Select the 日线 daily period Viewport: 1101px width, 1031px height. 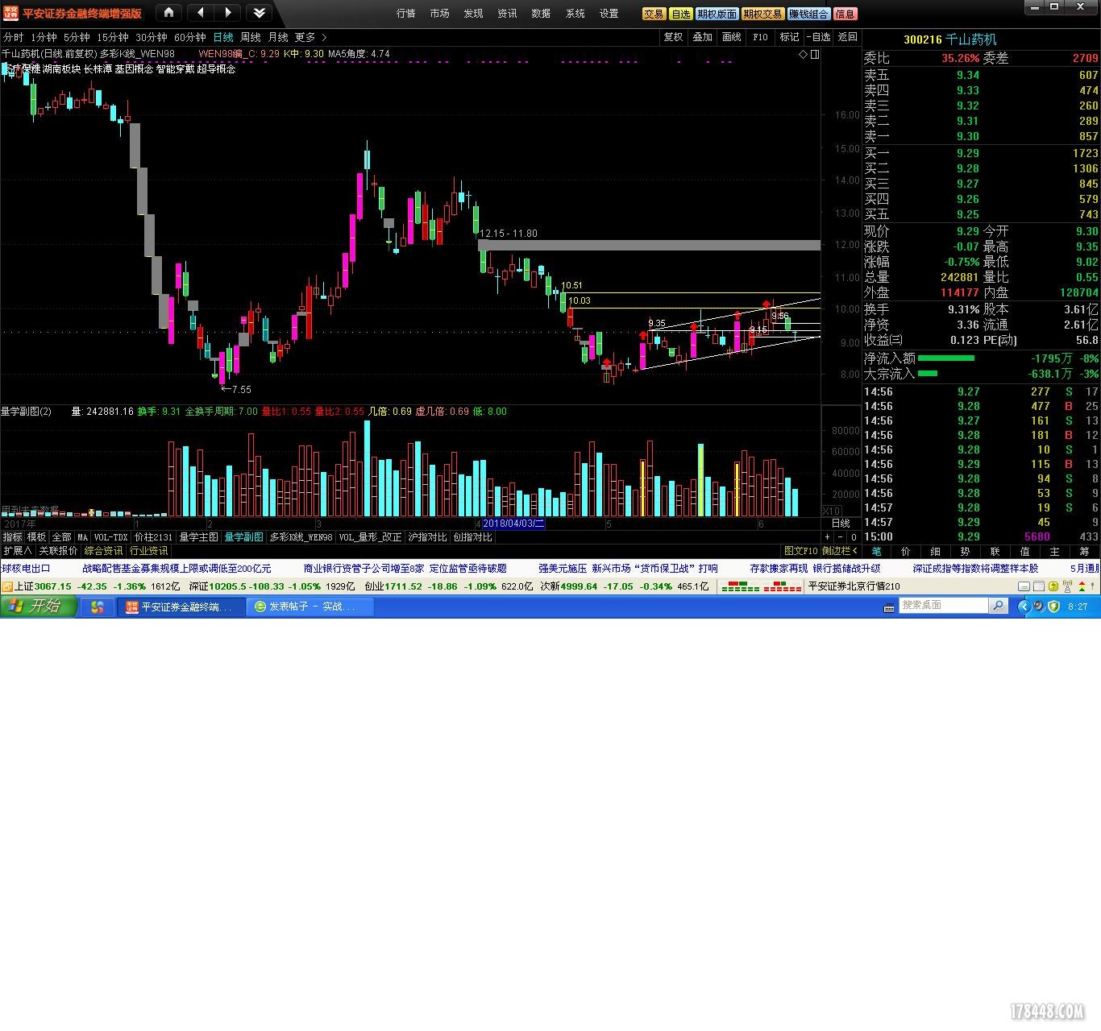(x=223, y=37)
